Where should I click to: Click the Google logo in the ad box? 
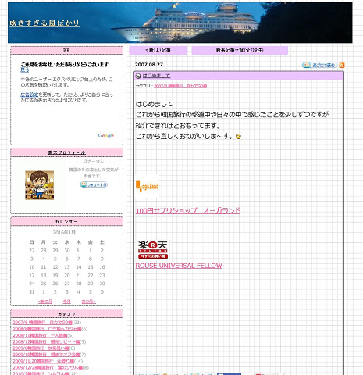(106, 136)
